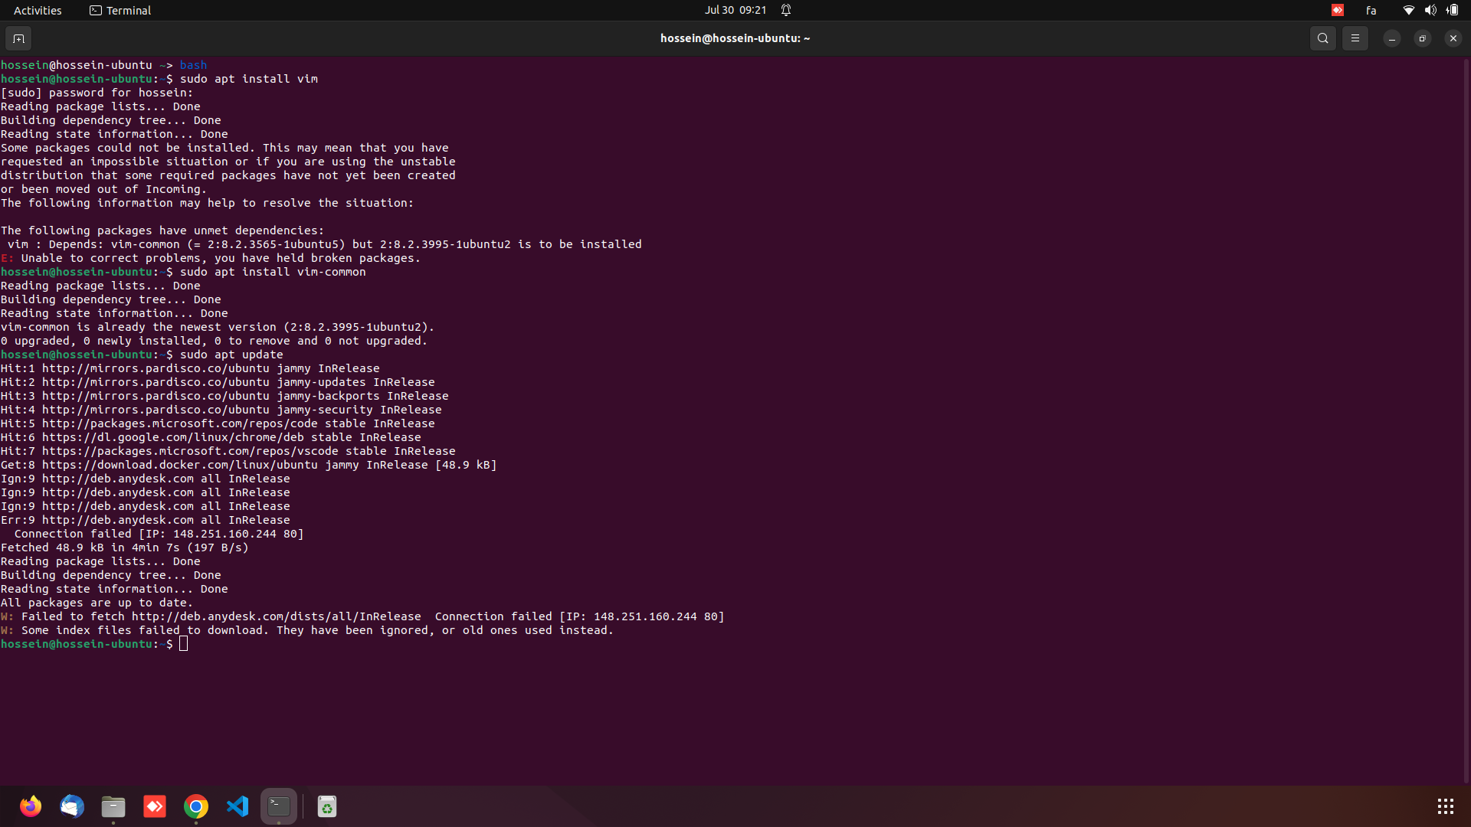Viewport: 1471px width, 827px height.
Task: Open Google Chrome from the dock
Action: [x=196, y=806]
